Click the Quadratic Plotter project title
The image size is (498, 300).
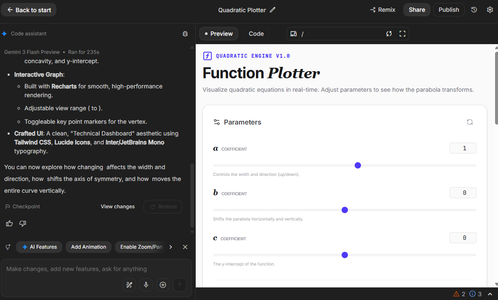click(x=242, y=10)
